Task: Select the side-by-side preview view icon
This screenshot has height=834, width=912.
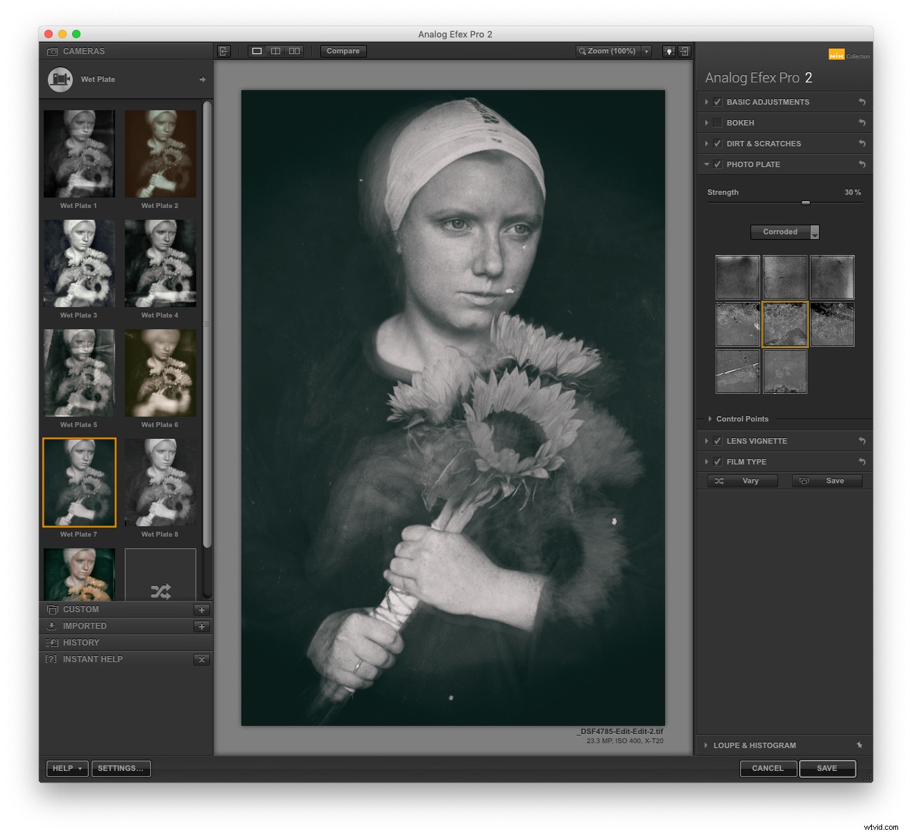Action: coord(293,51)
